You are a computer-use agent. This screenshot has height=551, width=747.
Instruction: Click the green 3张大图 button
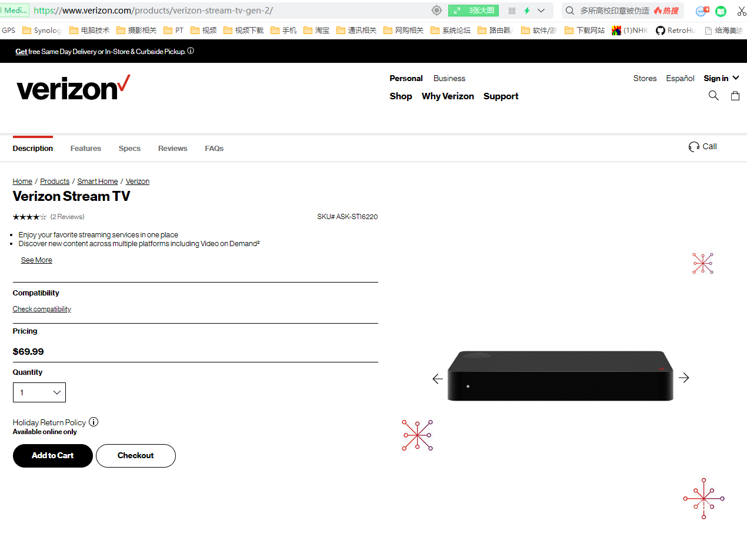(x=473, y=11)
